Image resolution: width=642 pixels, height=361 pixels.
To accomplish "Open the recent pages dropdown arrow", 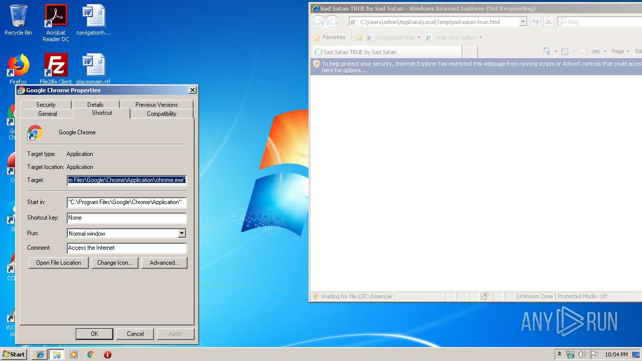I will coord(343,22).
